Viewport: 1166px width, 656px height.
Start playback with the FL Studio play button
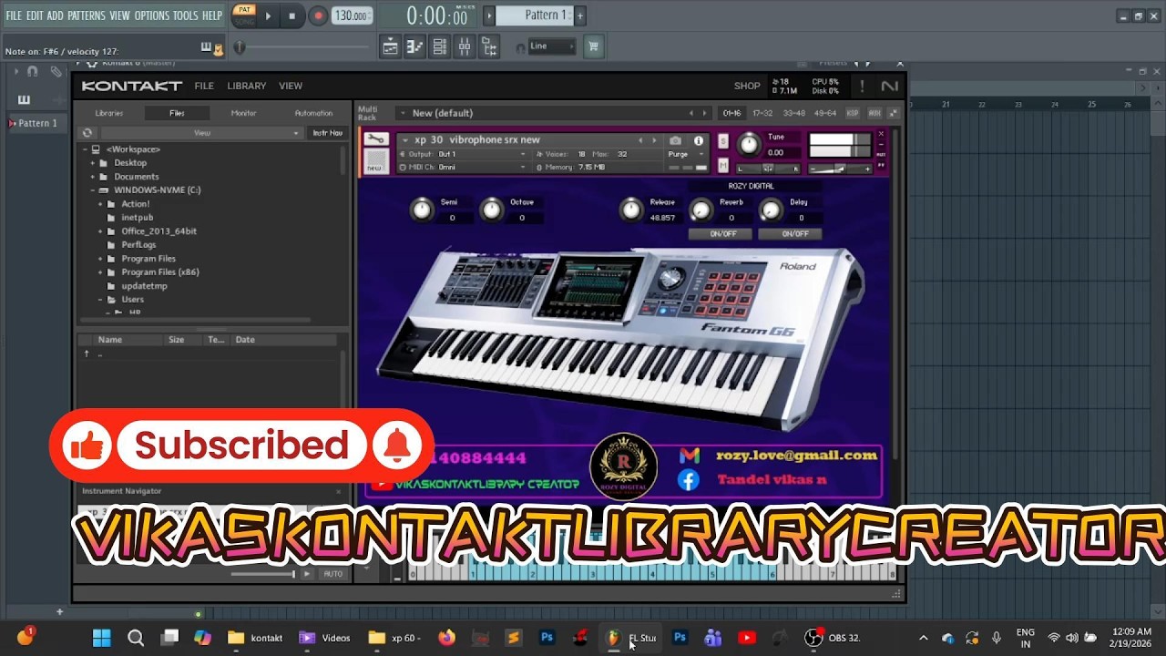(x=268, y=15)
